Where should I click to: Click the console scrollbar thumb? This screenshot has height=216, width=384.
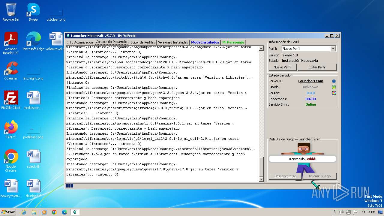(x=261, y=166)
